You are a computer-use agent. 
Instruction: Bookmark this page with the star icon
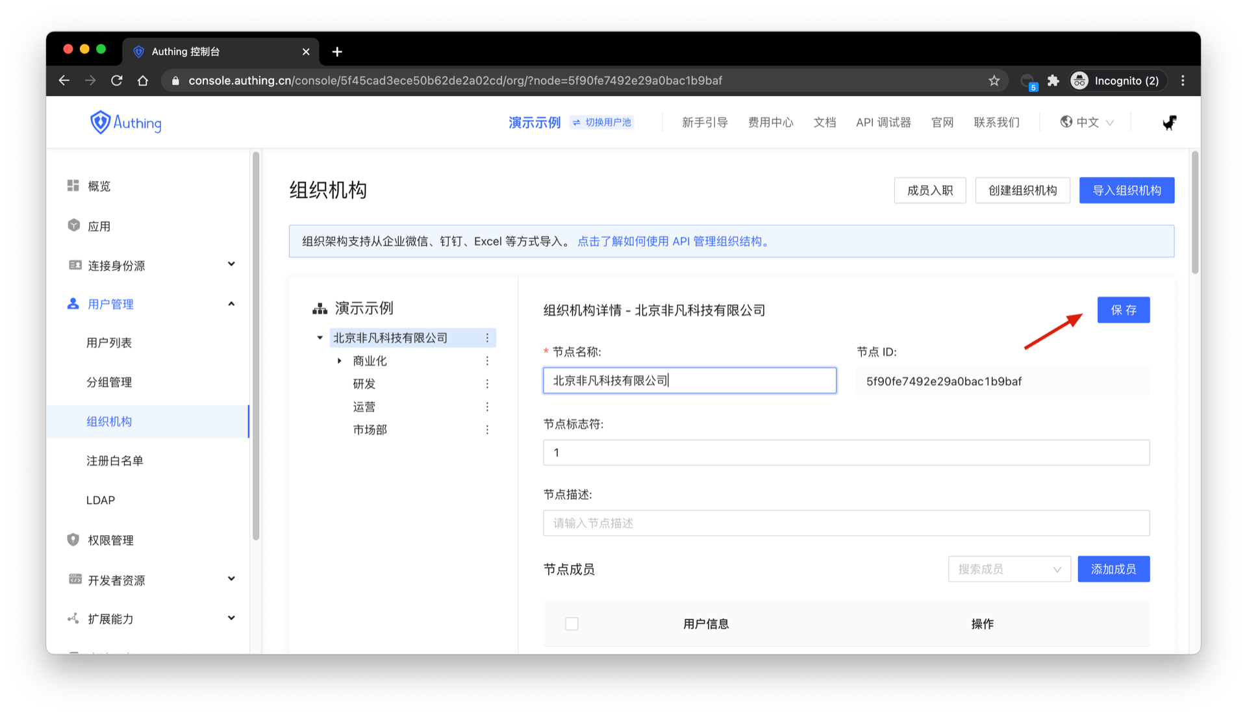[994, 81]
